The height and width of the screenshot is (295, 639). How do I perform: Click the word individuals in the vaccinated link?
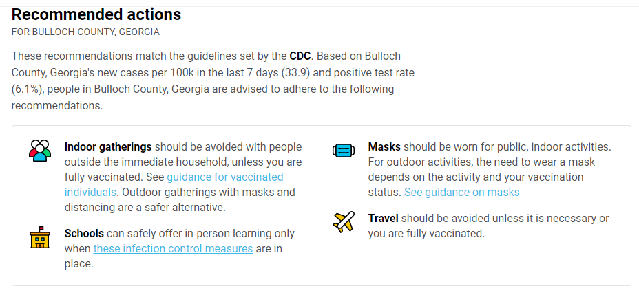(90, 192)
